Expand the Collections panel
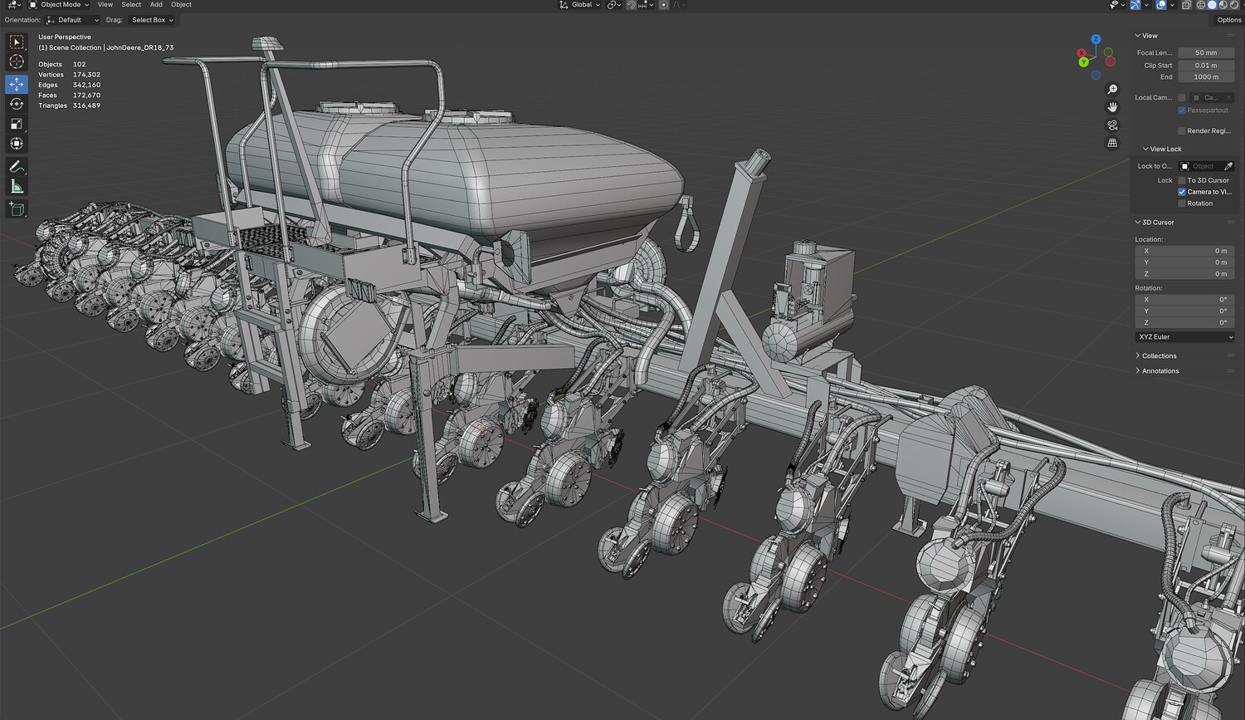The width and height of the screenshot is (1245, 720). [1156, 356]
